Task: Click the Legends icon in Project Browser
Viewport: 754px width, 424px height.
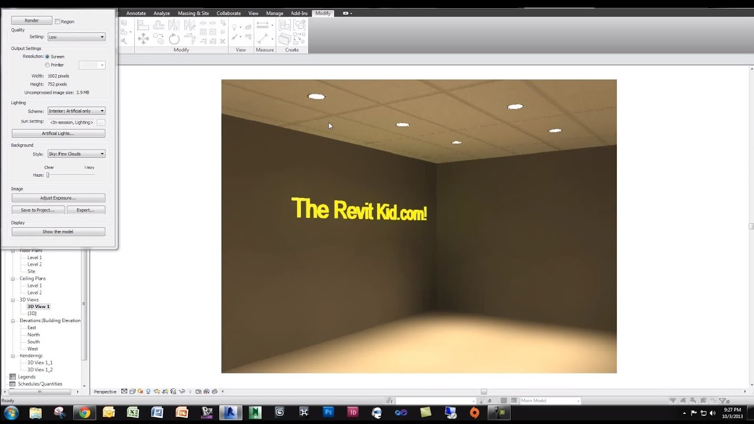Action: pyautogui.click(x=13, y=377)
